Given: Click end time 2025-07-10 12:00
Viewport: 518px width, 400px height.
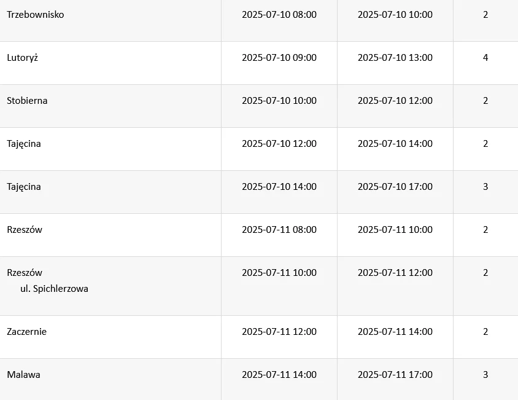Looking at the screenshot, I should point(395,101).
